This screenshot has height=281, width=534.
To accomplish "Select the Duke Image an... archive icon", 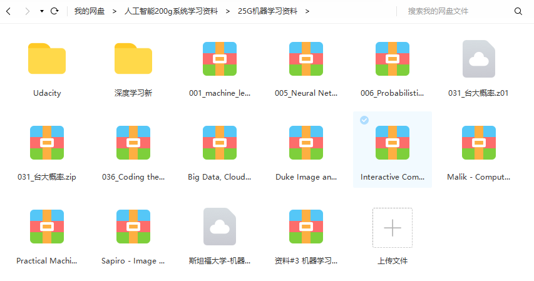I will point(306,143).
